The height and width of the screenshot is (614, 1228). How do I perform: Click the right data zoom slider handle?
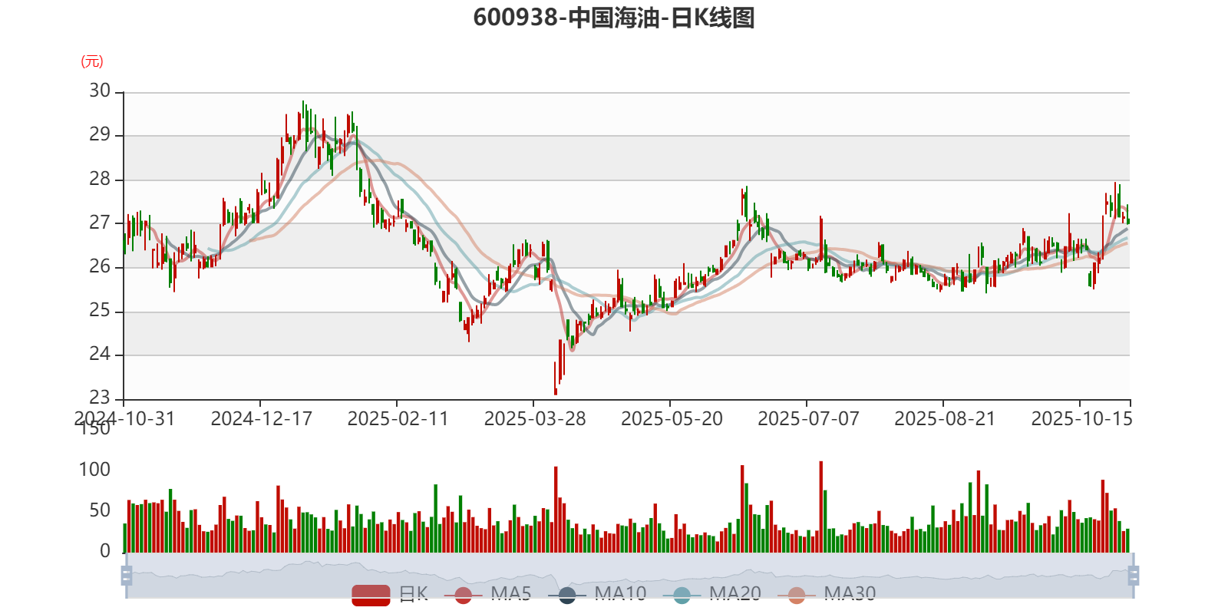click(1134, 576)
